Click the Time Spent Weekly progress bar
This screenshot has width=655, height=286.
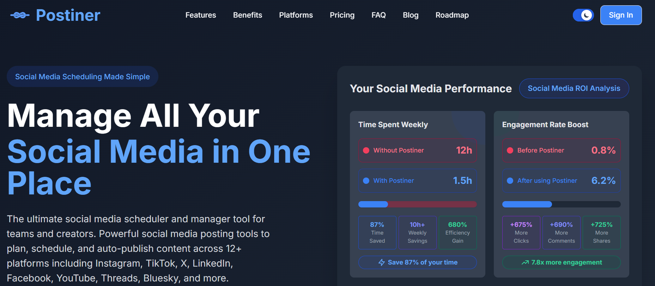click(x=417, y=204)
